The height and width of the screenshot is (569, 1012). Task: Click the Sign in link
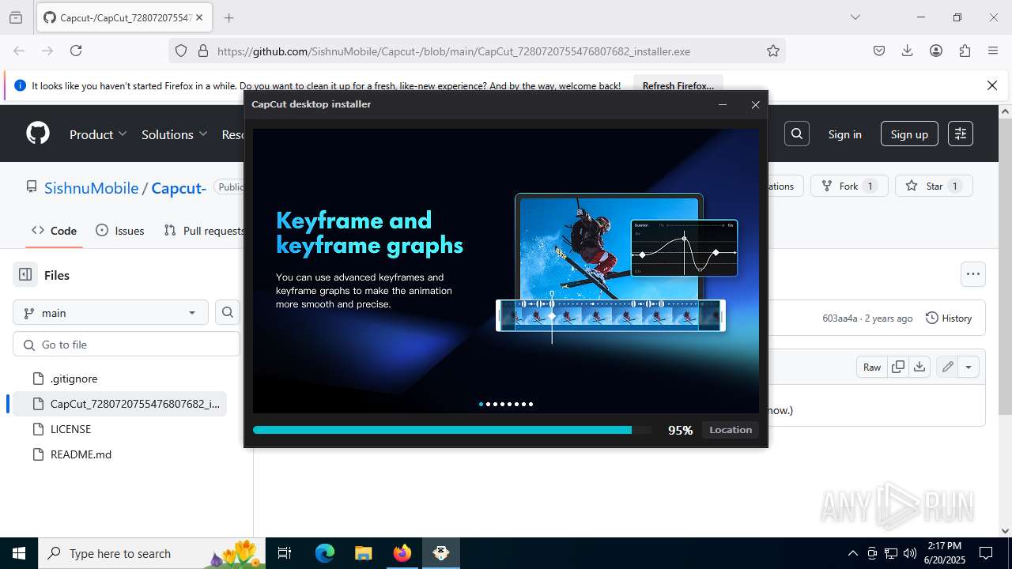pyautogui.click(x=844, y=134)
